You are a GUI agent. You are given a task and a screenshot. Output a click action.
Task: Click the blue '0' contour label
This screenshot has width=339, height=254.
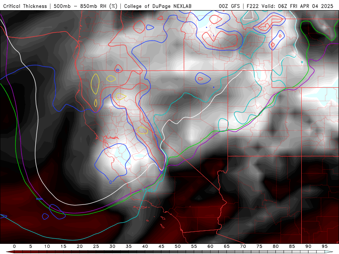pos(111,182)
